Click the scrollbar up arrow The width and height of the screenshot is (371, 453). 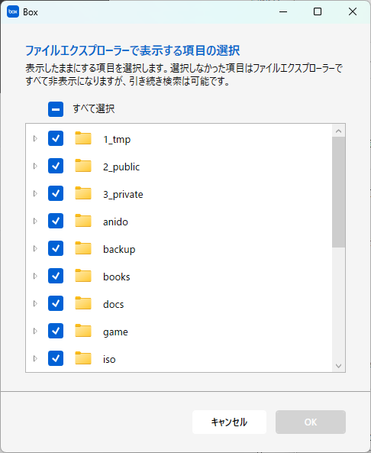[339, 131]
